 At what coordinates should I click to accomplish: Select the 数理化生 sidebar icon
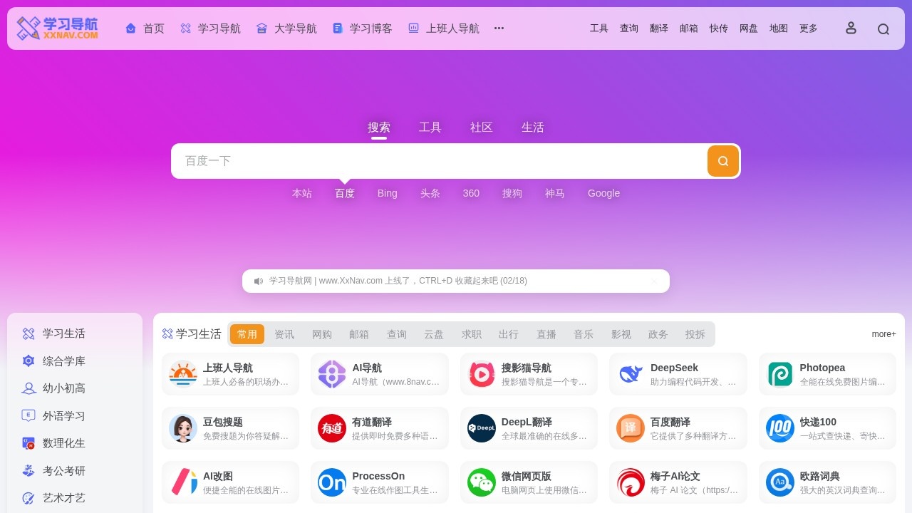point(28,443)
